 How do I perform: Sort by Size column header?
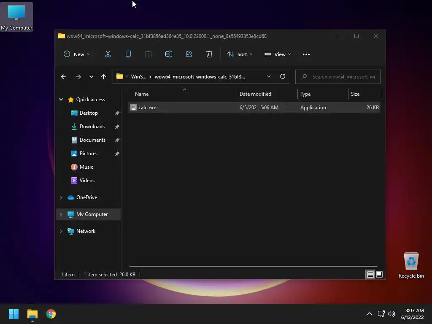(x=365, y=94)
